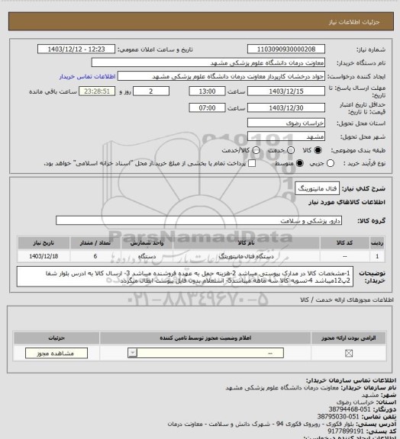Click the validity hour field 07:00

208,107
